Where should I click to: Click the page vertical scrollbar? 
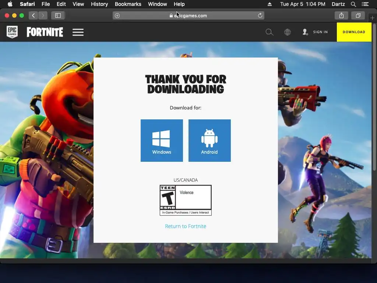pyautogui.click(x=374, y=96)
